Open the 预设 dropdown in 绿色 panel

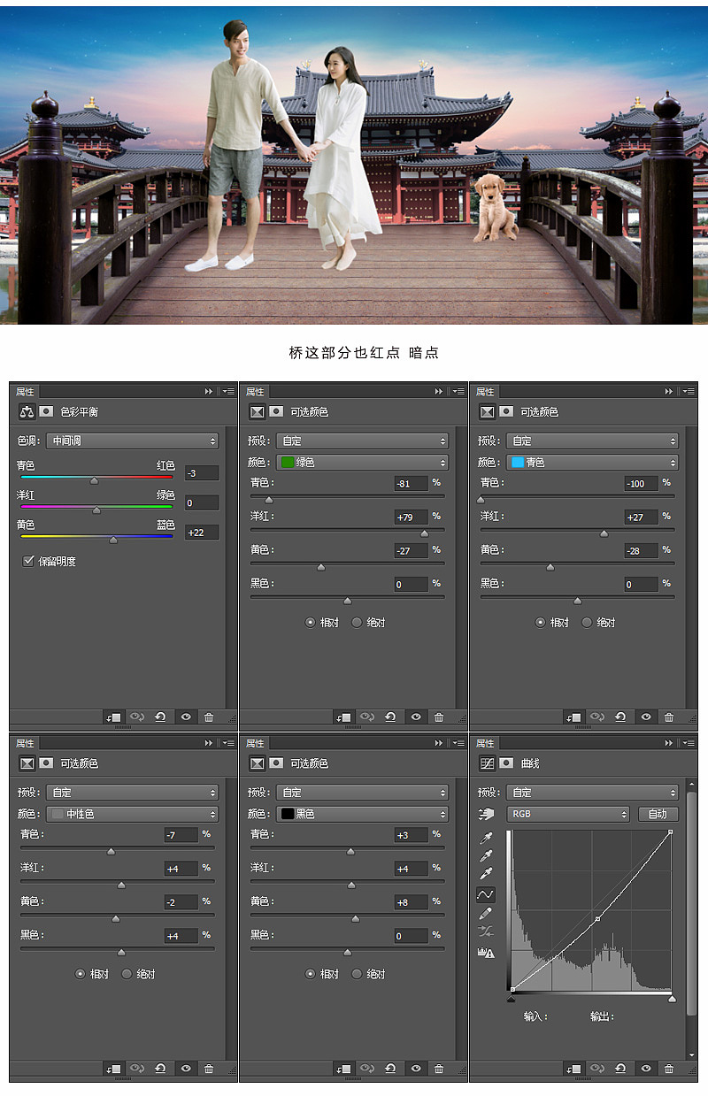point(362,441)
